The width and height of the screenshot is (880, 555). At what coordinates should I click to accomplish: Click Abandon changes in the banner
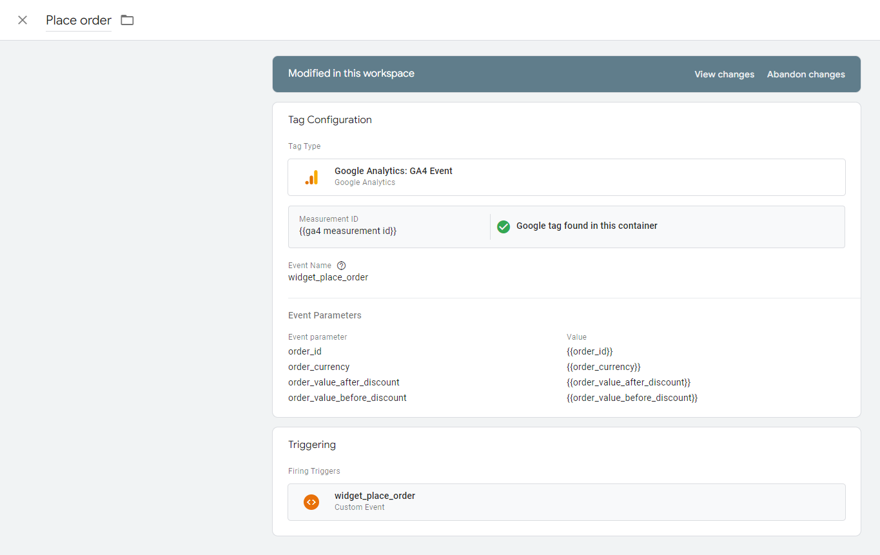click(806, 74)
